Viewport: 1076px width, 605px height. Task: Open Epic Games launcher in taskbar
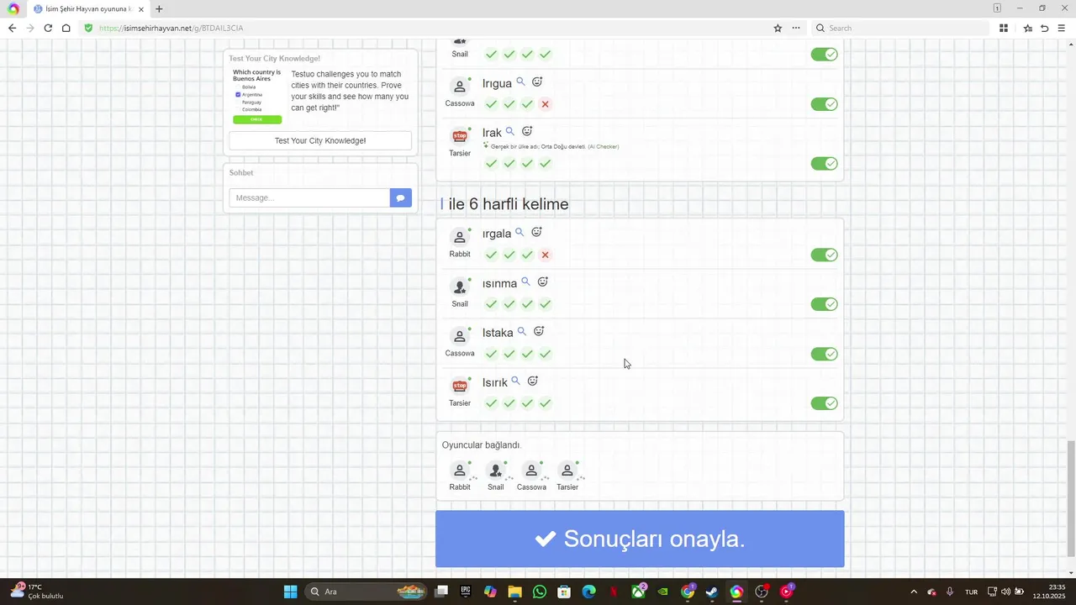coord(466,592)
